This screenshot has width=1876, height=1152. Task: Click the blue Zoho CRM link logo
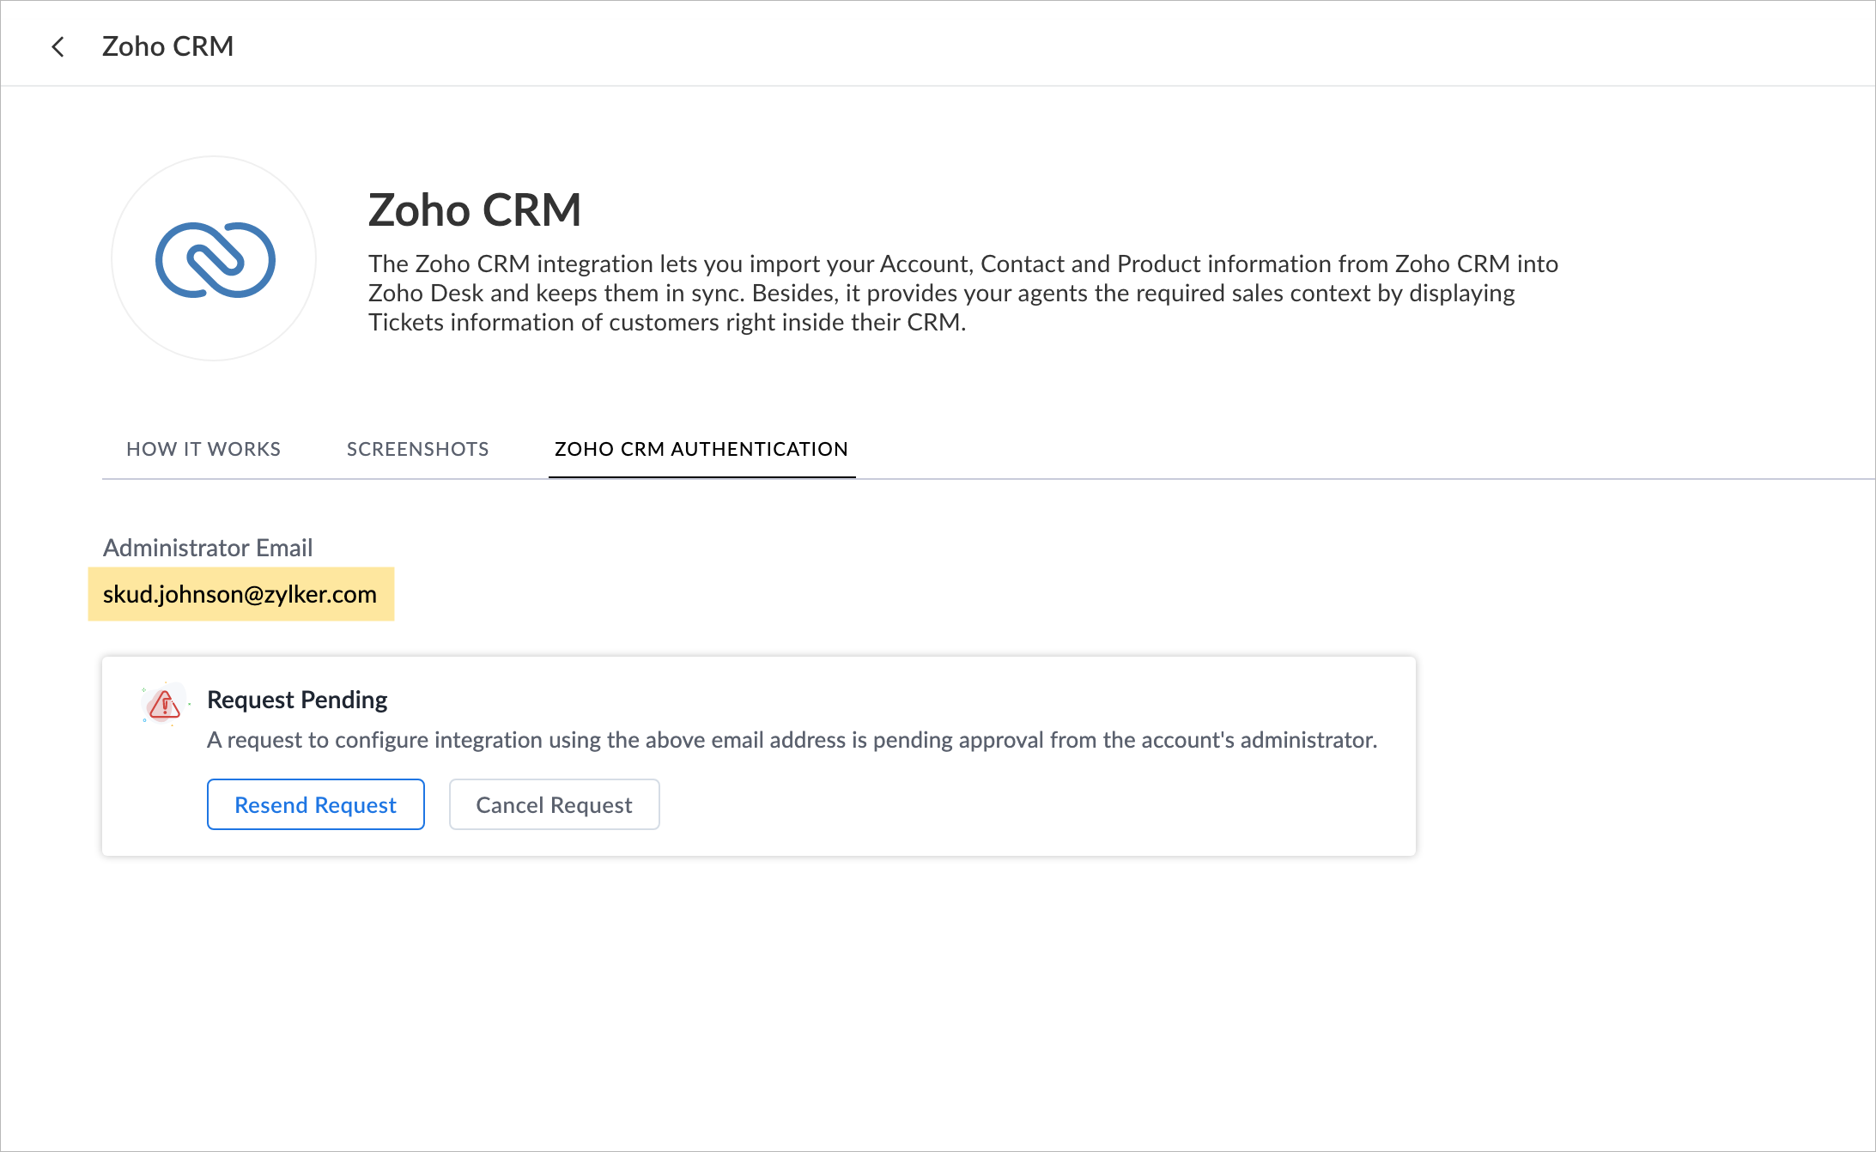click(x=215, y=259)
